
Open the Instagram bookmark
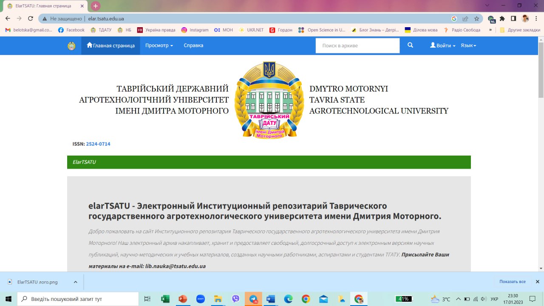[x=195, y=30]
